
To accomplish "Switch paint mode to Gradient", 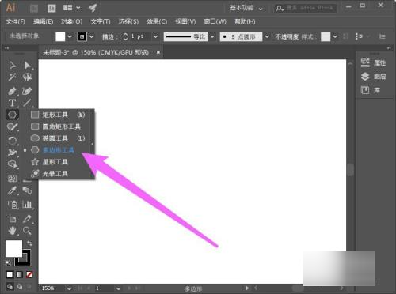I will tap(20, 275).
